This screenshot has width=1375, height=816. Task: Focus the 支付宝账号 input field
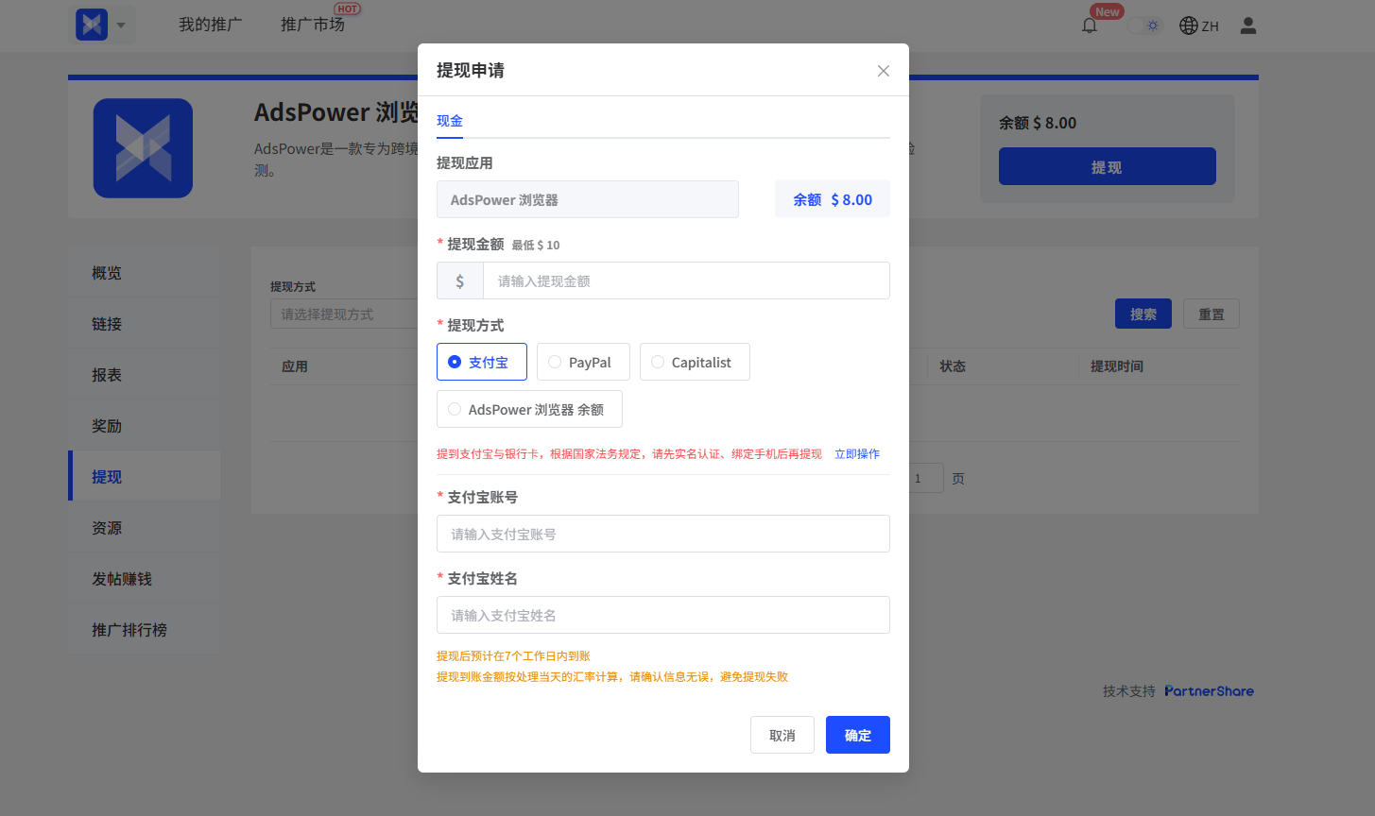pos(663,534)
